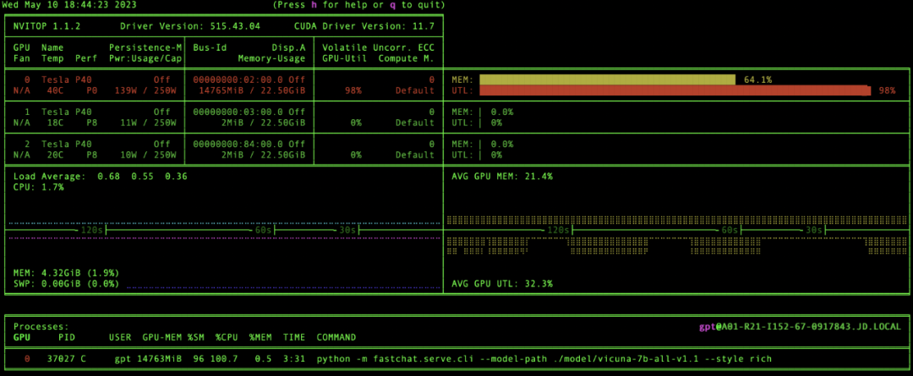
Task: Click the 'Press h for help or q to quit' hint
Action: pos(358,5)
